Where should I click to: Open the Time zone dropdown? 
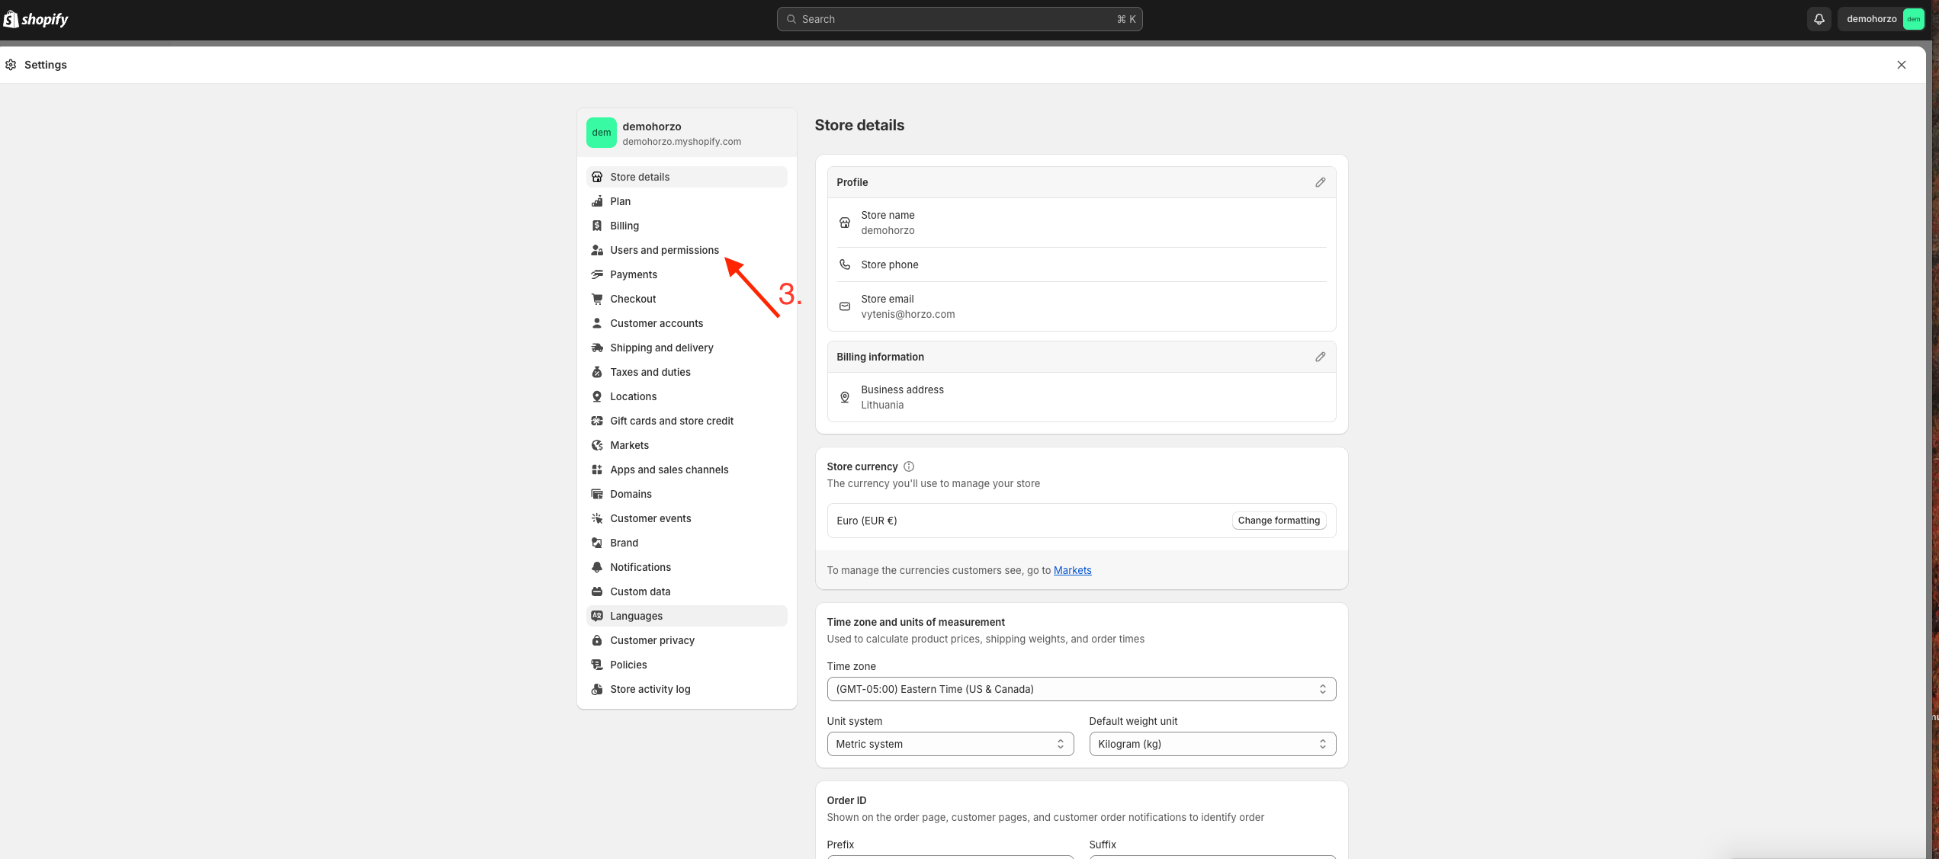pyautogui.click(x=1080, y=689)
